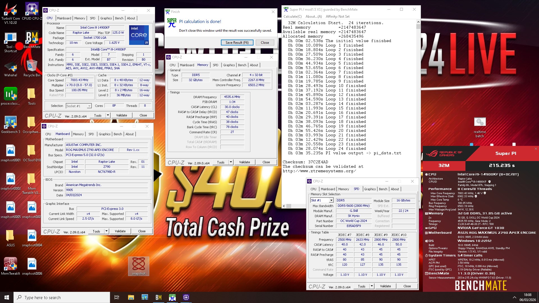
Task: Open the ASUS folder on desktop
Action: (10, 238)
